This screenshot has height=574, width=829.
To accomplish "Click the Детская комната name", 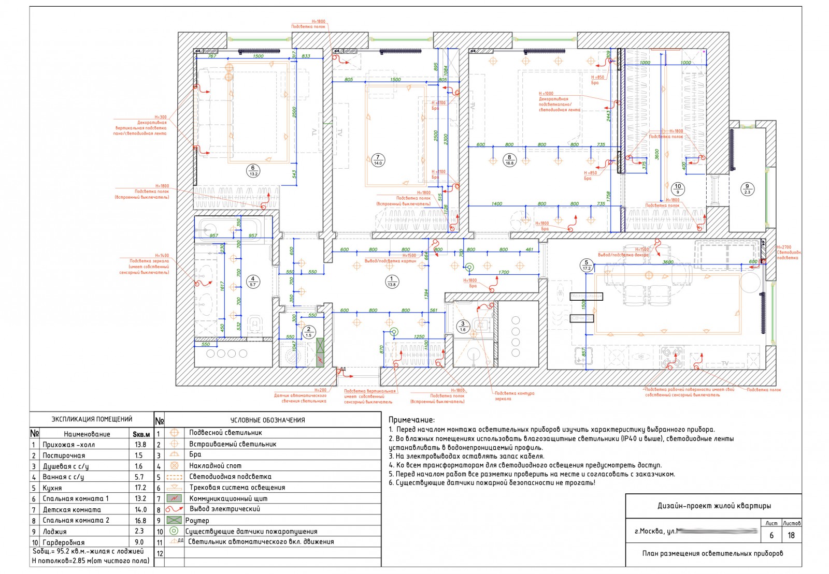I will click(x=72, y=510).
